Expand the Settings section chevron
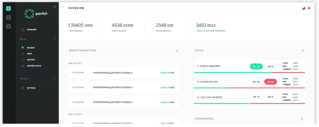The height and width of the screenshot is (127, 319). pos(54,79)
